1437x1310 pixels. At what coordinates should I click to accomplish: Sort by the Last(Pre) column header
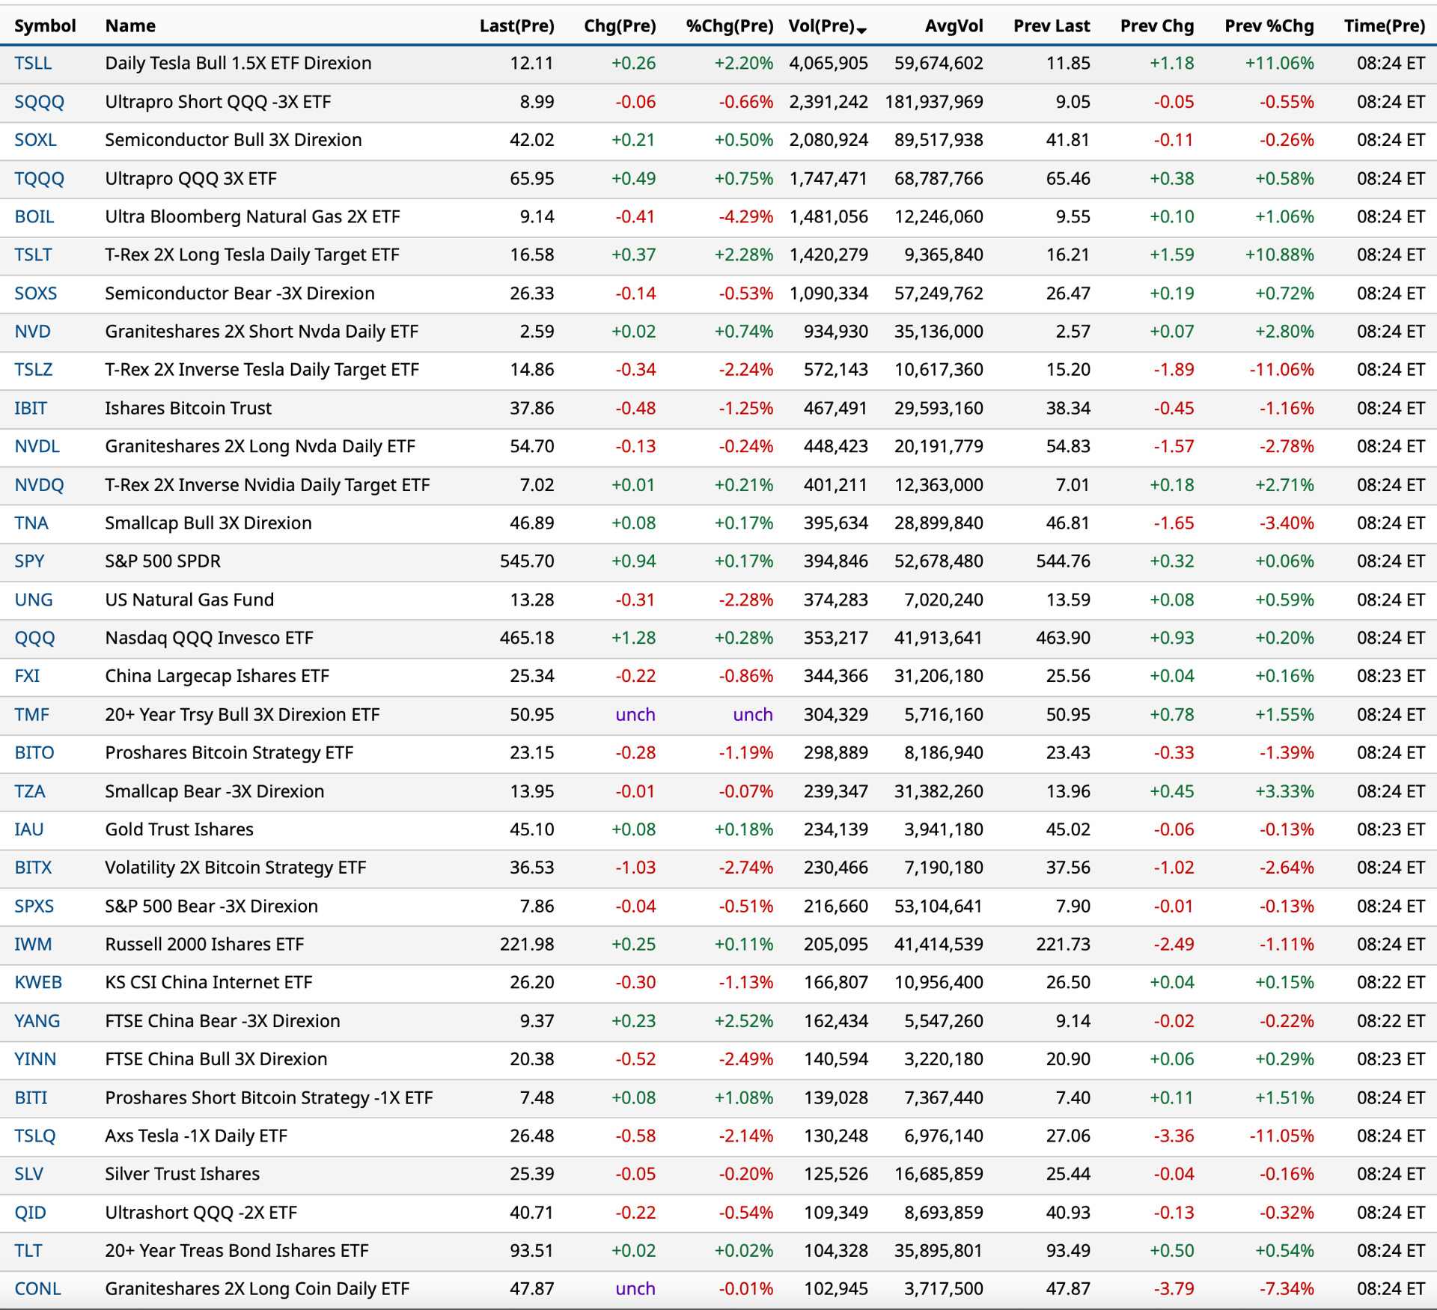516,25
